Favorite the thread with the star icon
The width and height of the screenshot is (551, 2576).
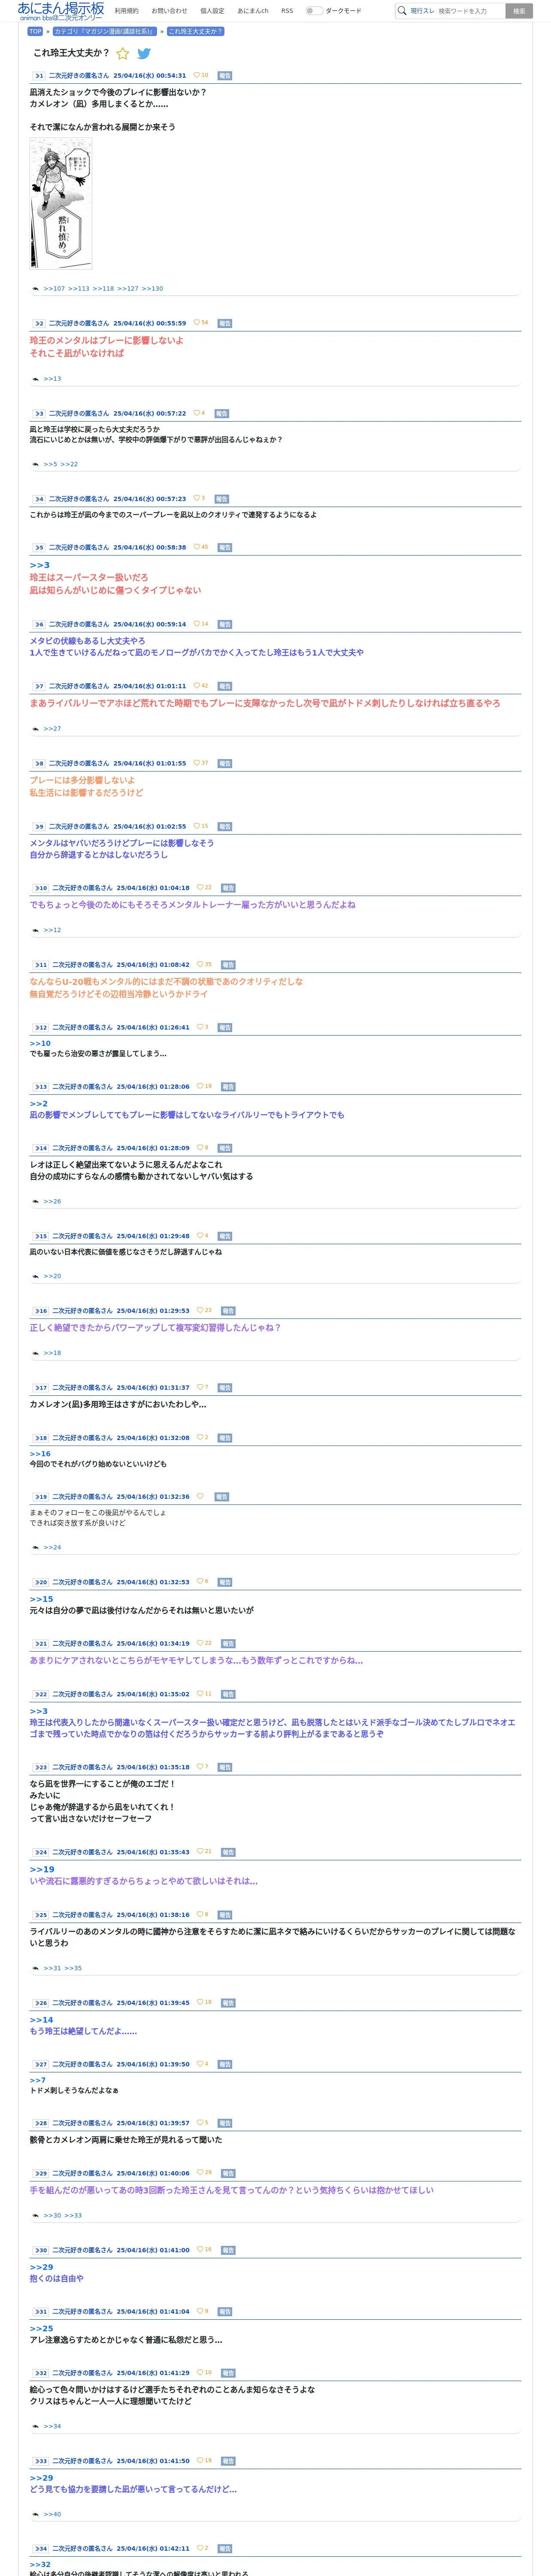pos(123,54)
